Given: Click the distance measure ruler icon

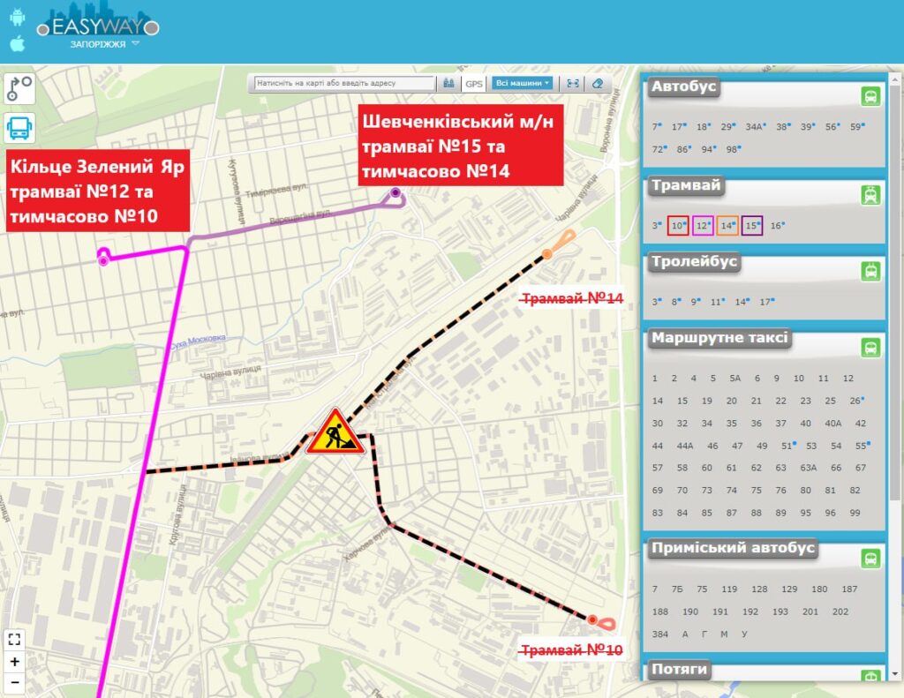Looking at the screenshot, I should tap(573, 83).
